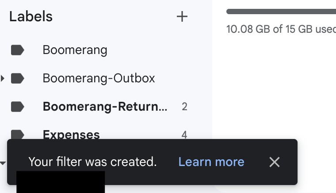Open the bold Boomerang-Return… label

click(105, 107)
